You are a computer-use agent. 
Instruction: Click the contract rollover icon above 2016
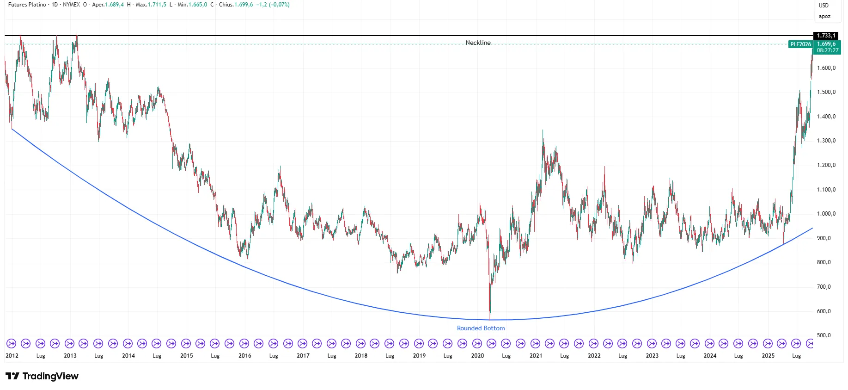click(244, 344)
